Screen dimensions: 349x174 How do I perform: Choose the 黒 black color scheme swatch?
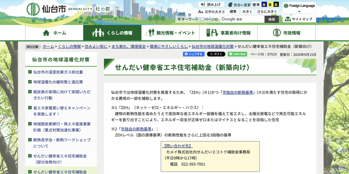pos(276,5)
